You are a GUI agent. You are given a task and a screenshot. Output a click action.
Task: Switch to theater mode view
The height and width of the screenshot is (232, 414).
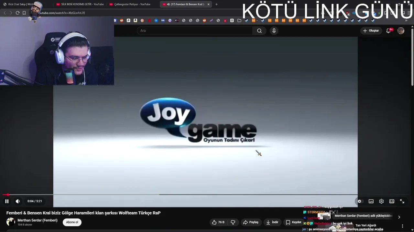tap(392, 201)
